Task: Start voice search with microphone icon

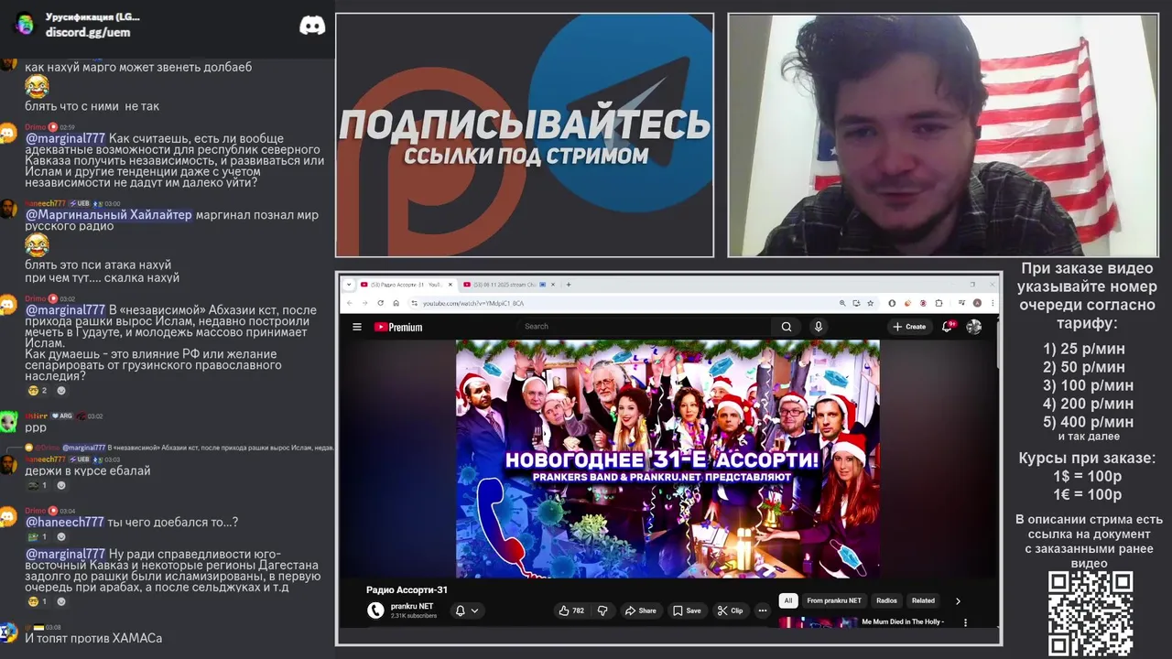Action: [x=819, y=327]
